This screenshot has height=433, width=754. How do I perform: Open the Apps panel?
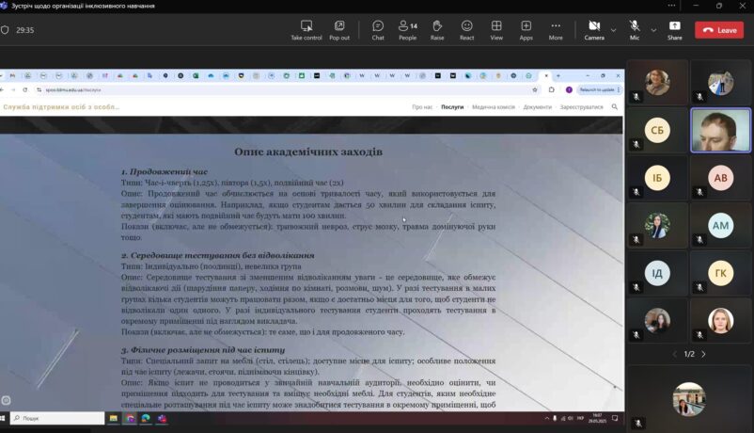526,29
